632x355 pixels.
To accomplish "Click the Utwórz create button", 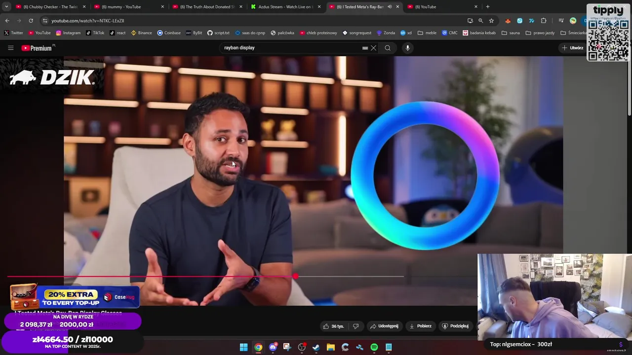I will [572, 48].
